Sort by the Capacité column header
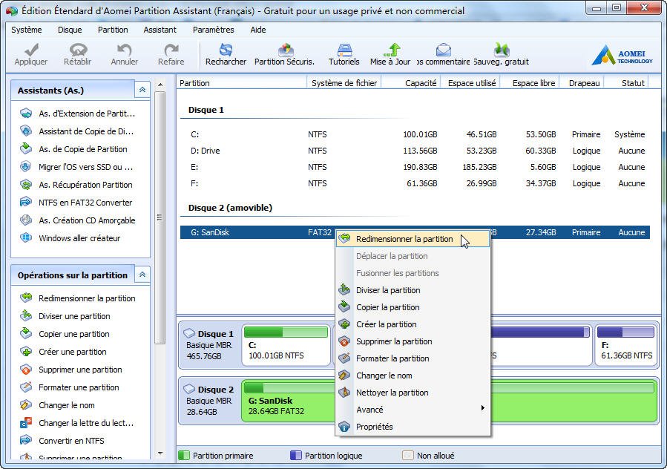667x469 pixels. (x=420, y=83)
